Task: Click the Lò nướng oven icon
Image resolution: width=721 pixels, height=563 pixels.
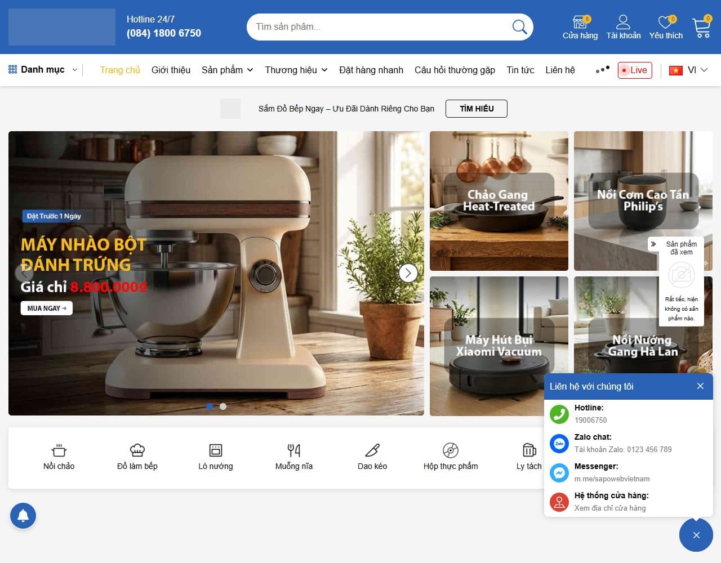Action: point(216,450)
